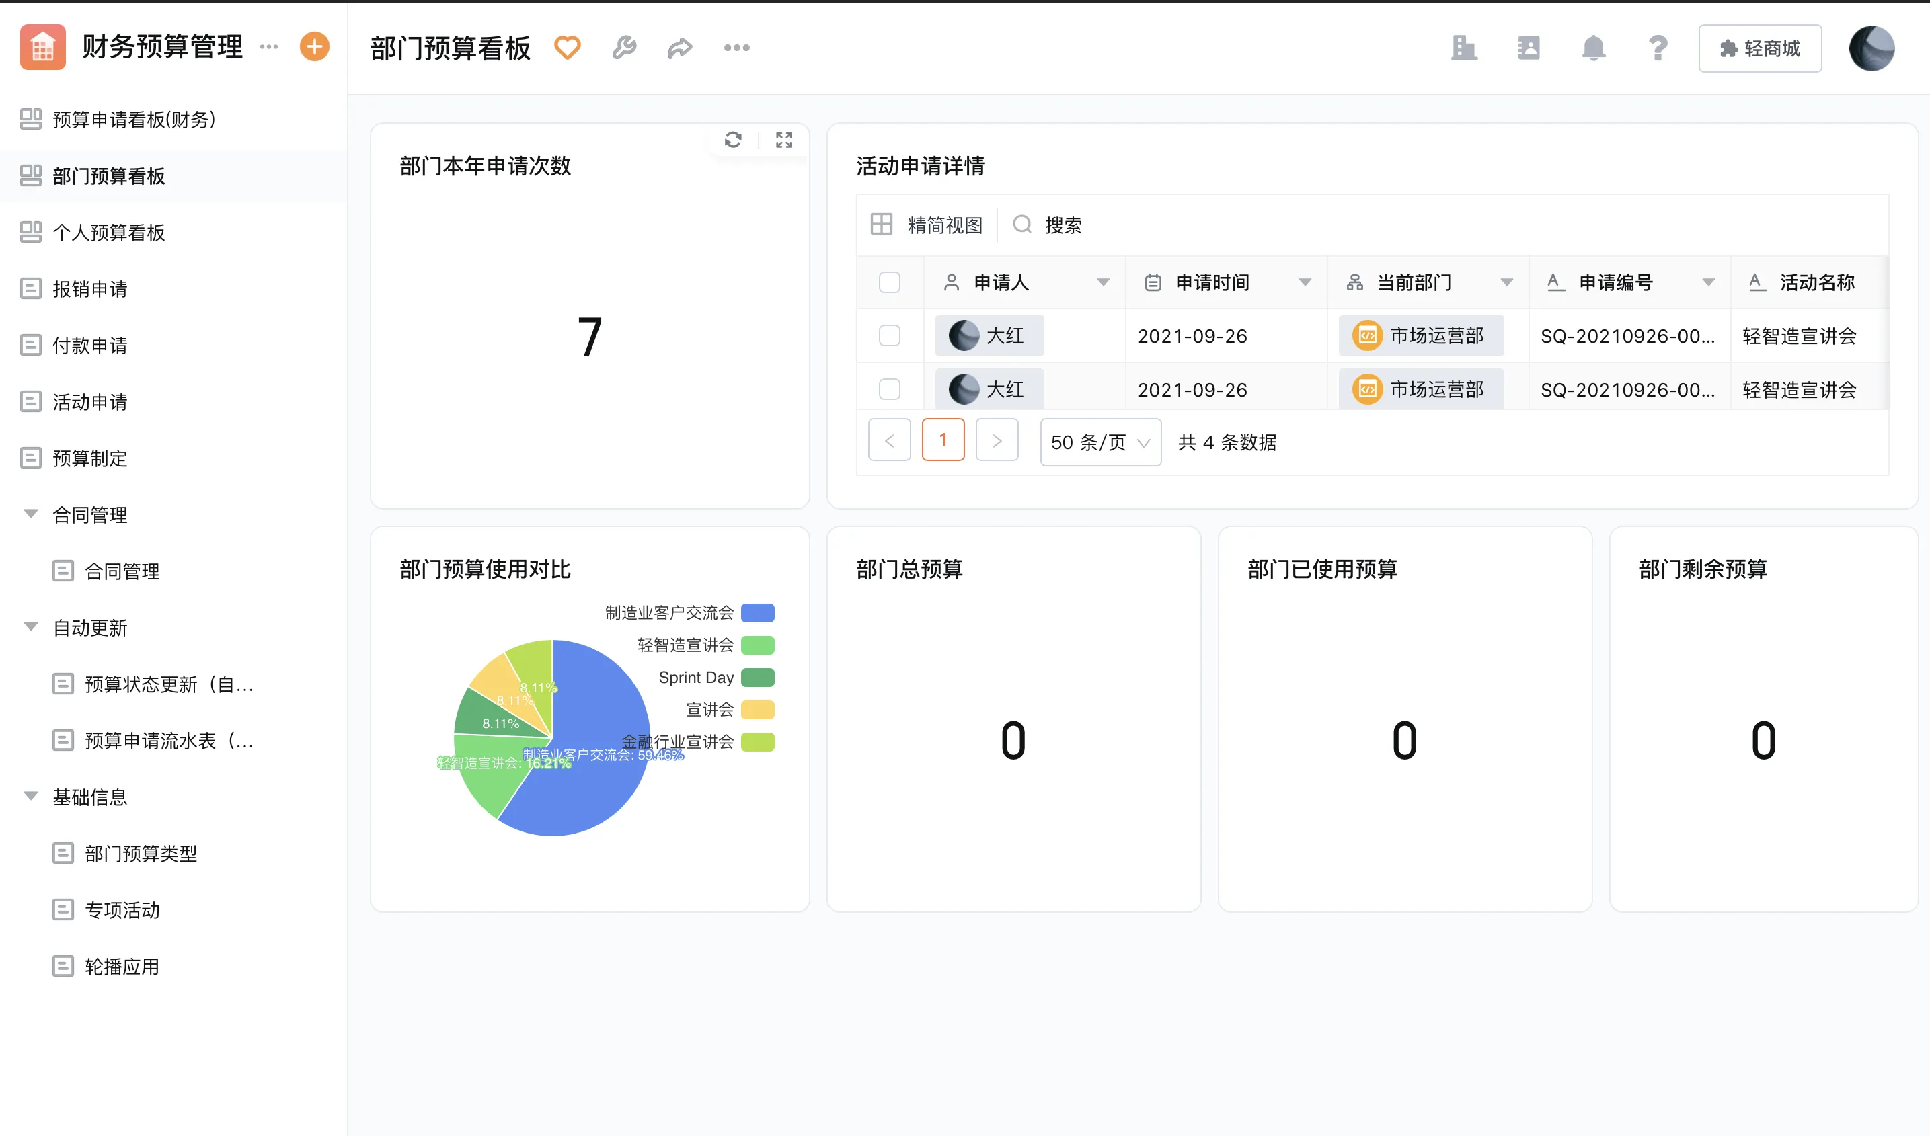This screenshot has height=1136, width=1930.
Task: Click the question mark help icon
Action: click(1658, 48)
